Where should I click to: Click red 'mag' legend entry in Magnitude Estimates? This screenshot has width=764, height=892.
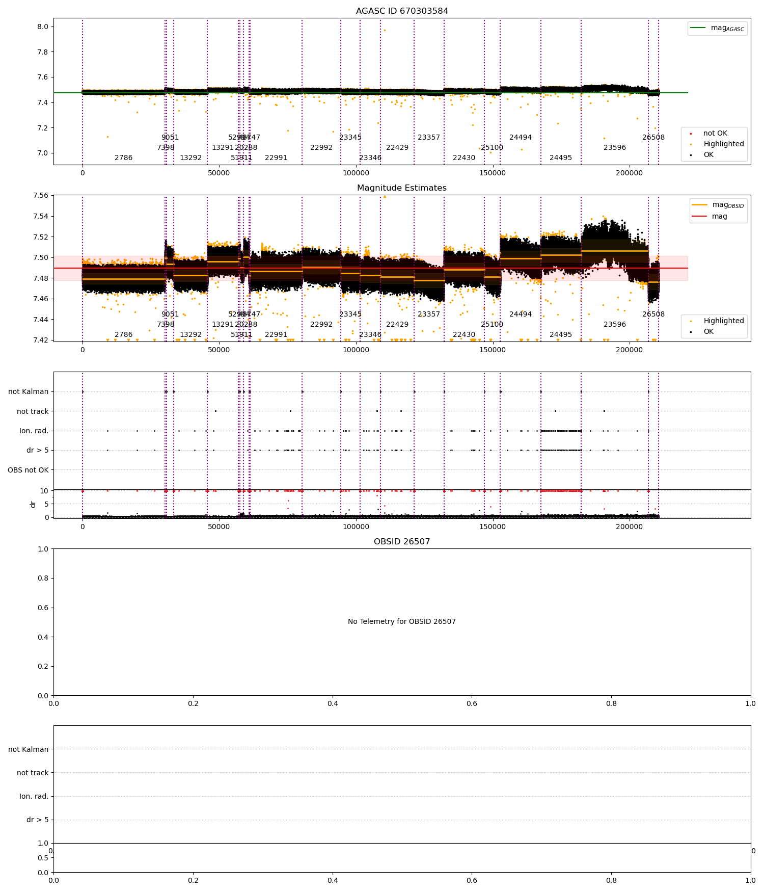710,217
